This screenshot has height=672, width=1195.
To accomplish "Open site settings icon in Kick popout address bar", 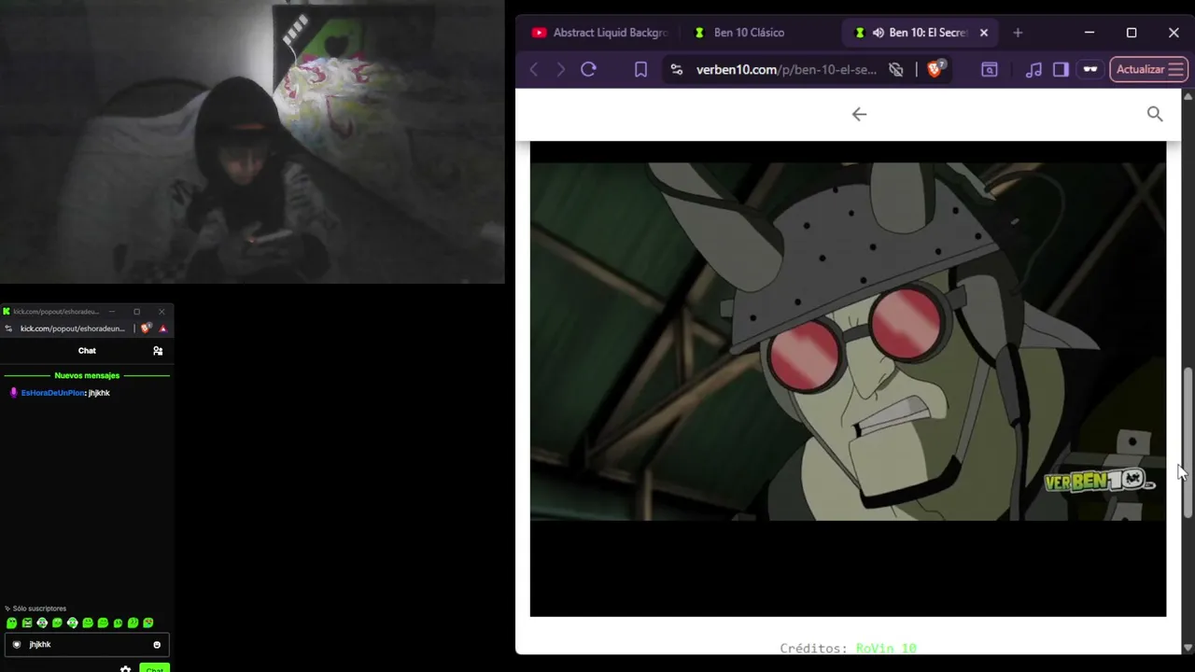I will 9,329.
